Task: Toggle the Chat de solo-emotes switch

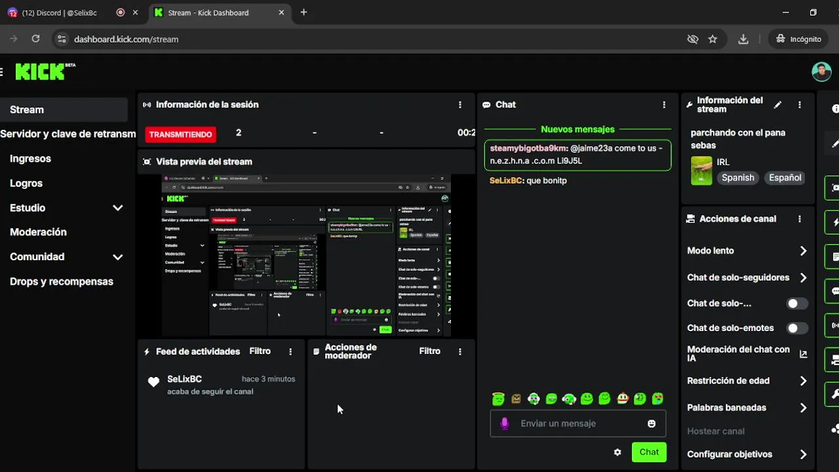Action: (x=797, y=328)
